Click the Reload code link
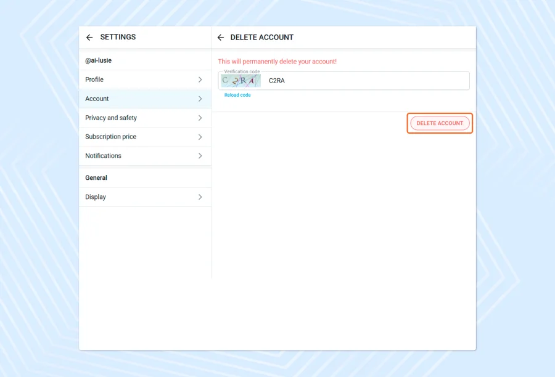Viewport: 555px width, 377px height. [x=237, y=95]
